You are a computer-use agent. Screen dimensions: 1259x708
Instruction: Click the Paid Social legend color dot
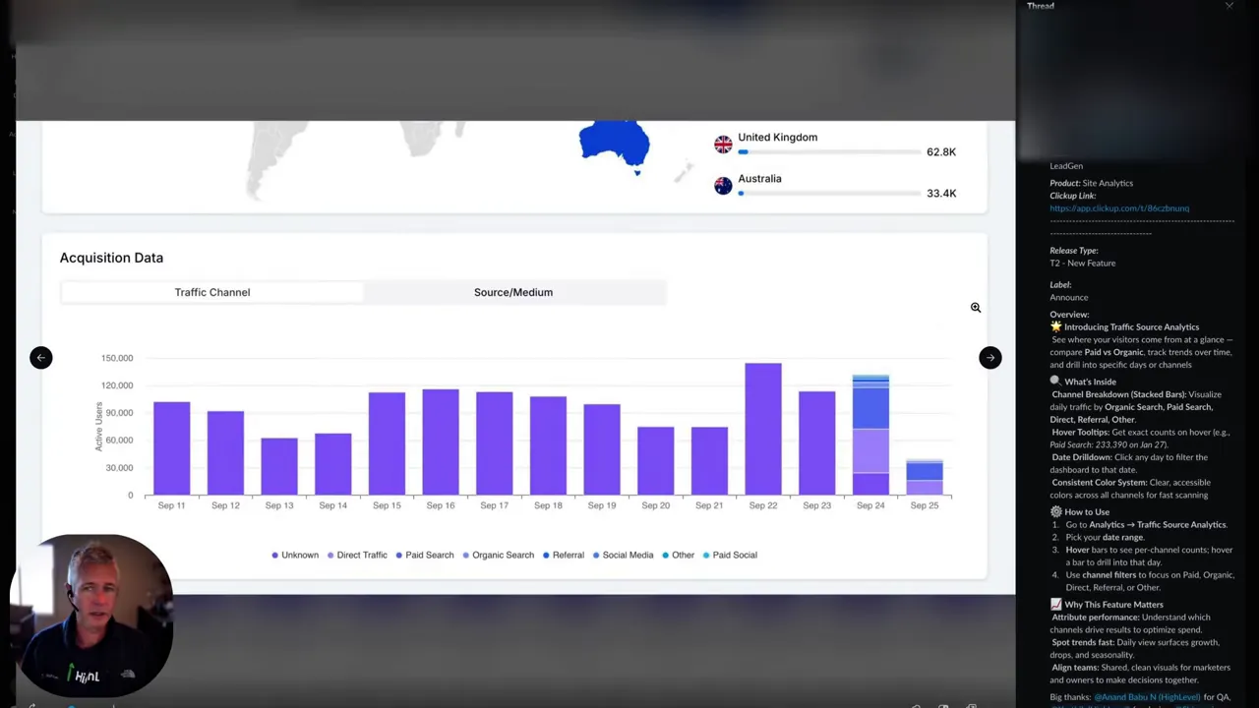(708, 555)
